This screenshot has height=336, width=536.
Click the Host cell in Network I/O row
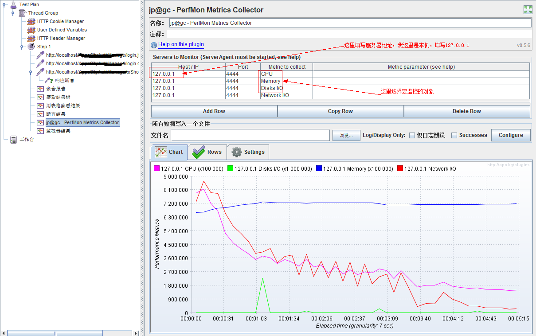point(188,95)
